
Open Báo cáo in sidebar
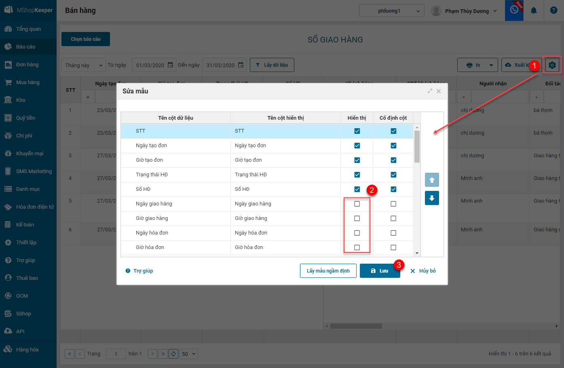tap(28, 47)
